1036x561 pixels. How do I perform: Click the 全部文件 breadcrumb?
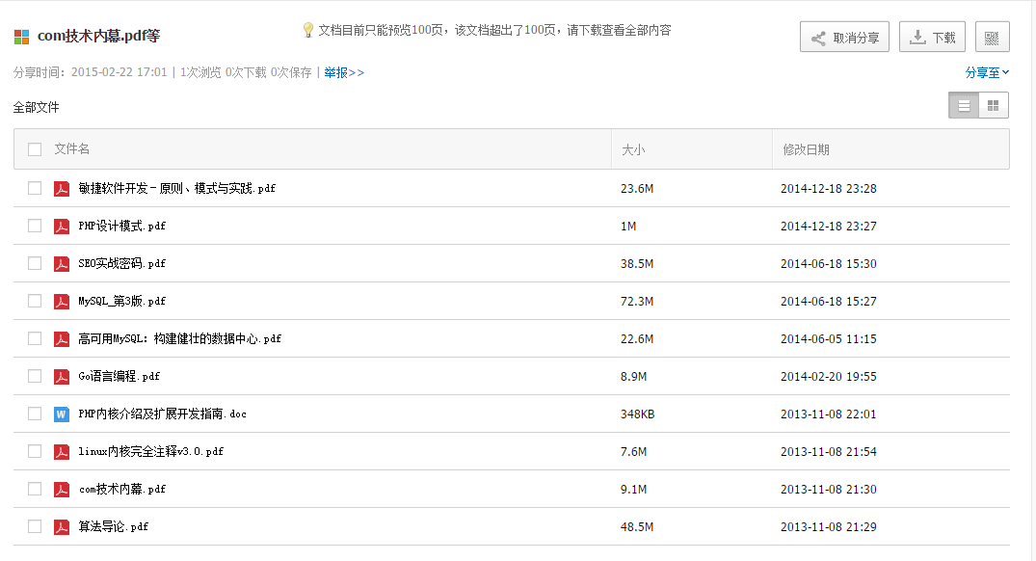pos(37,107)
